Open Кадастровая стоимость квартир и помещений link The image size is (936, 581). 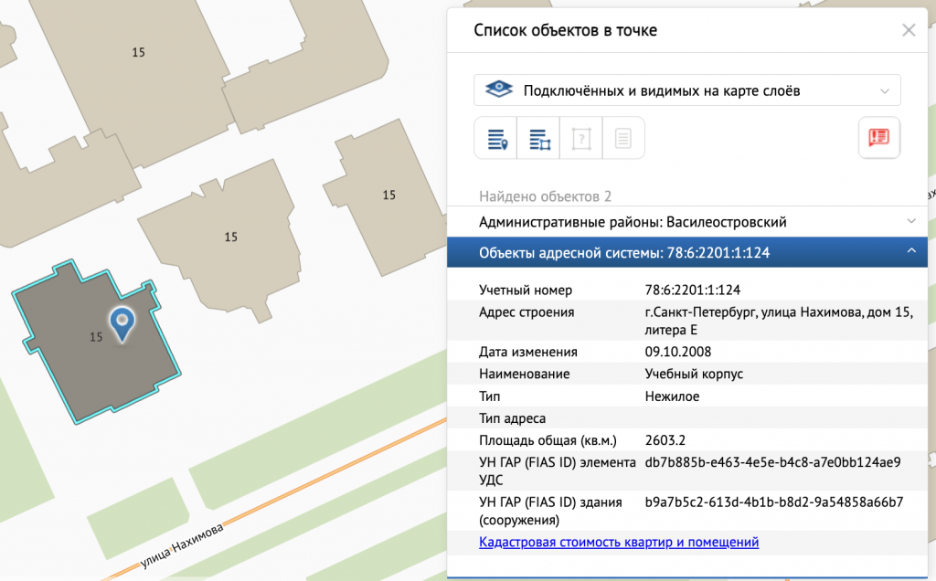tap(619, 542)
